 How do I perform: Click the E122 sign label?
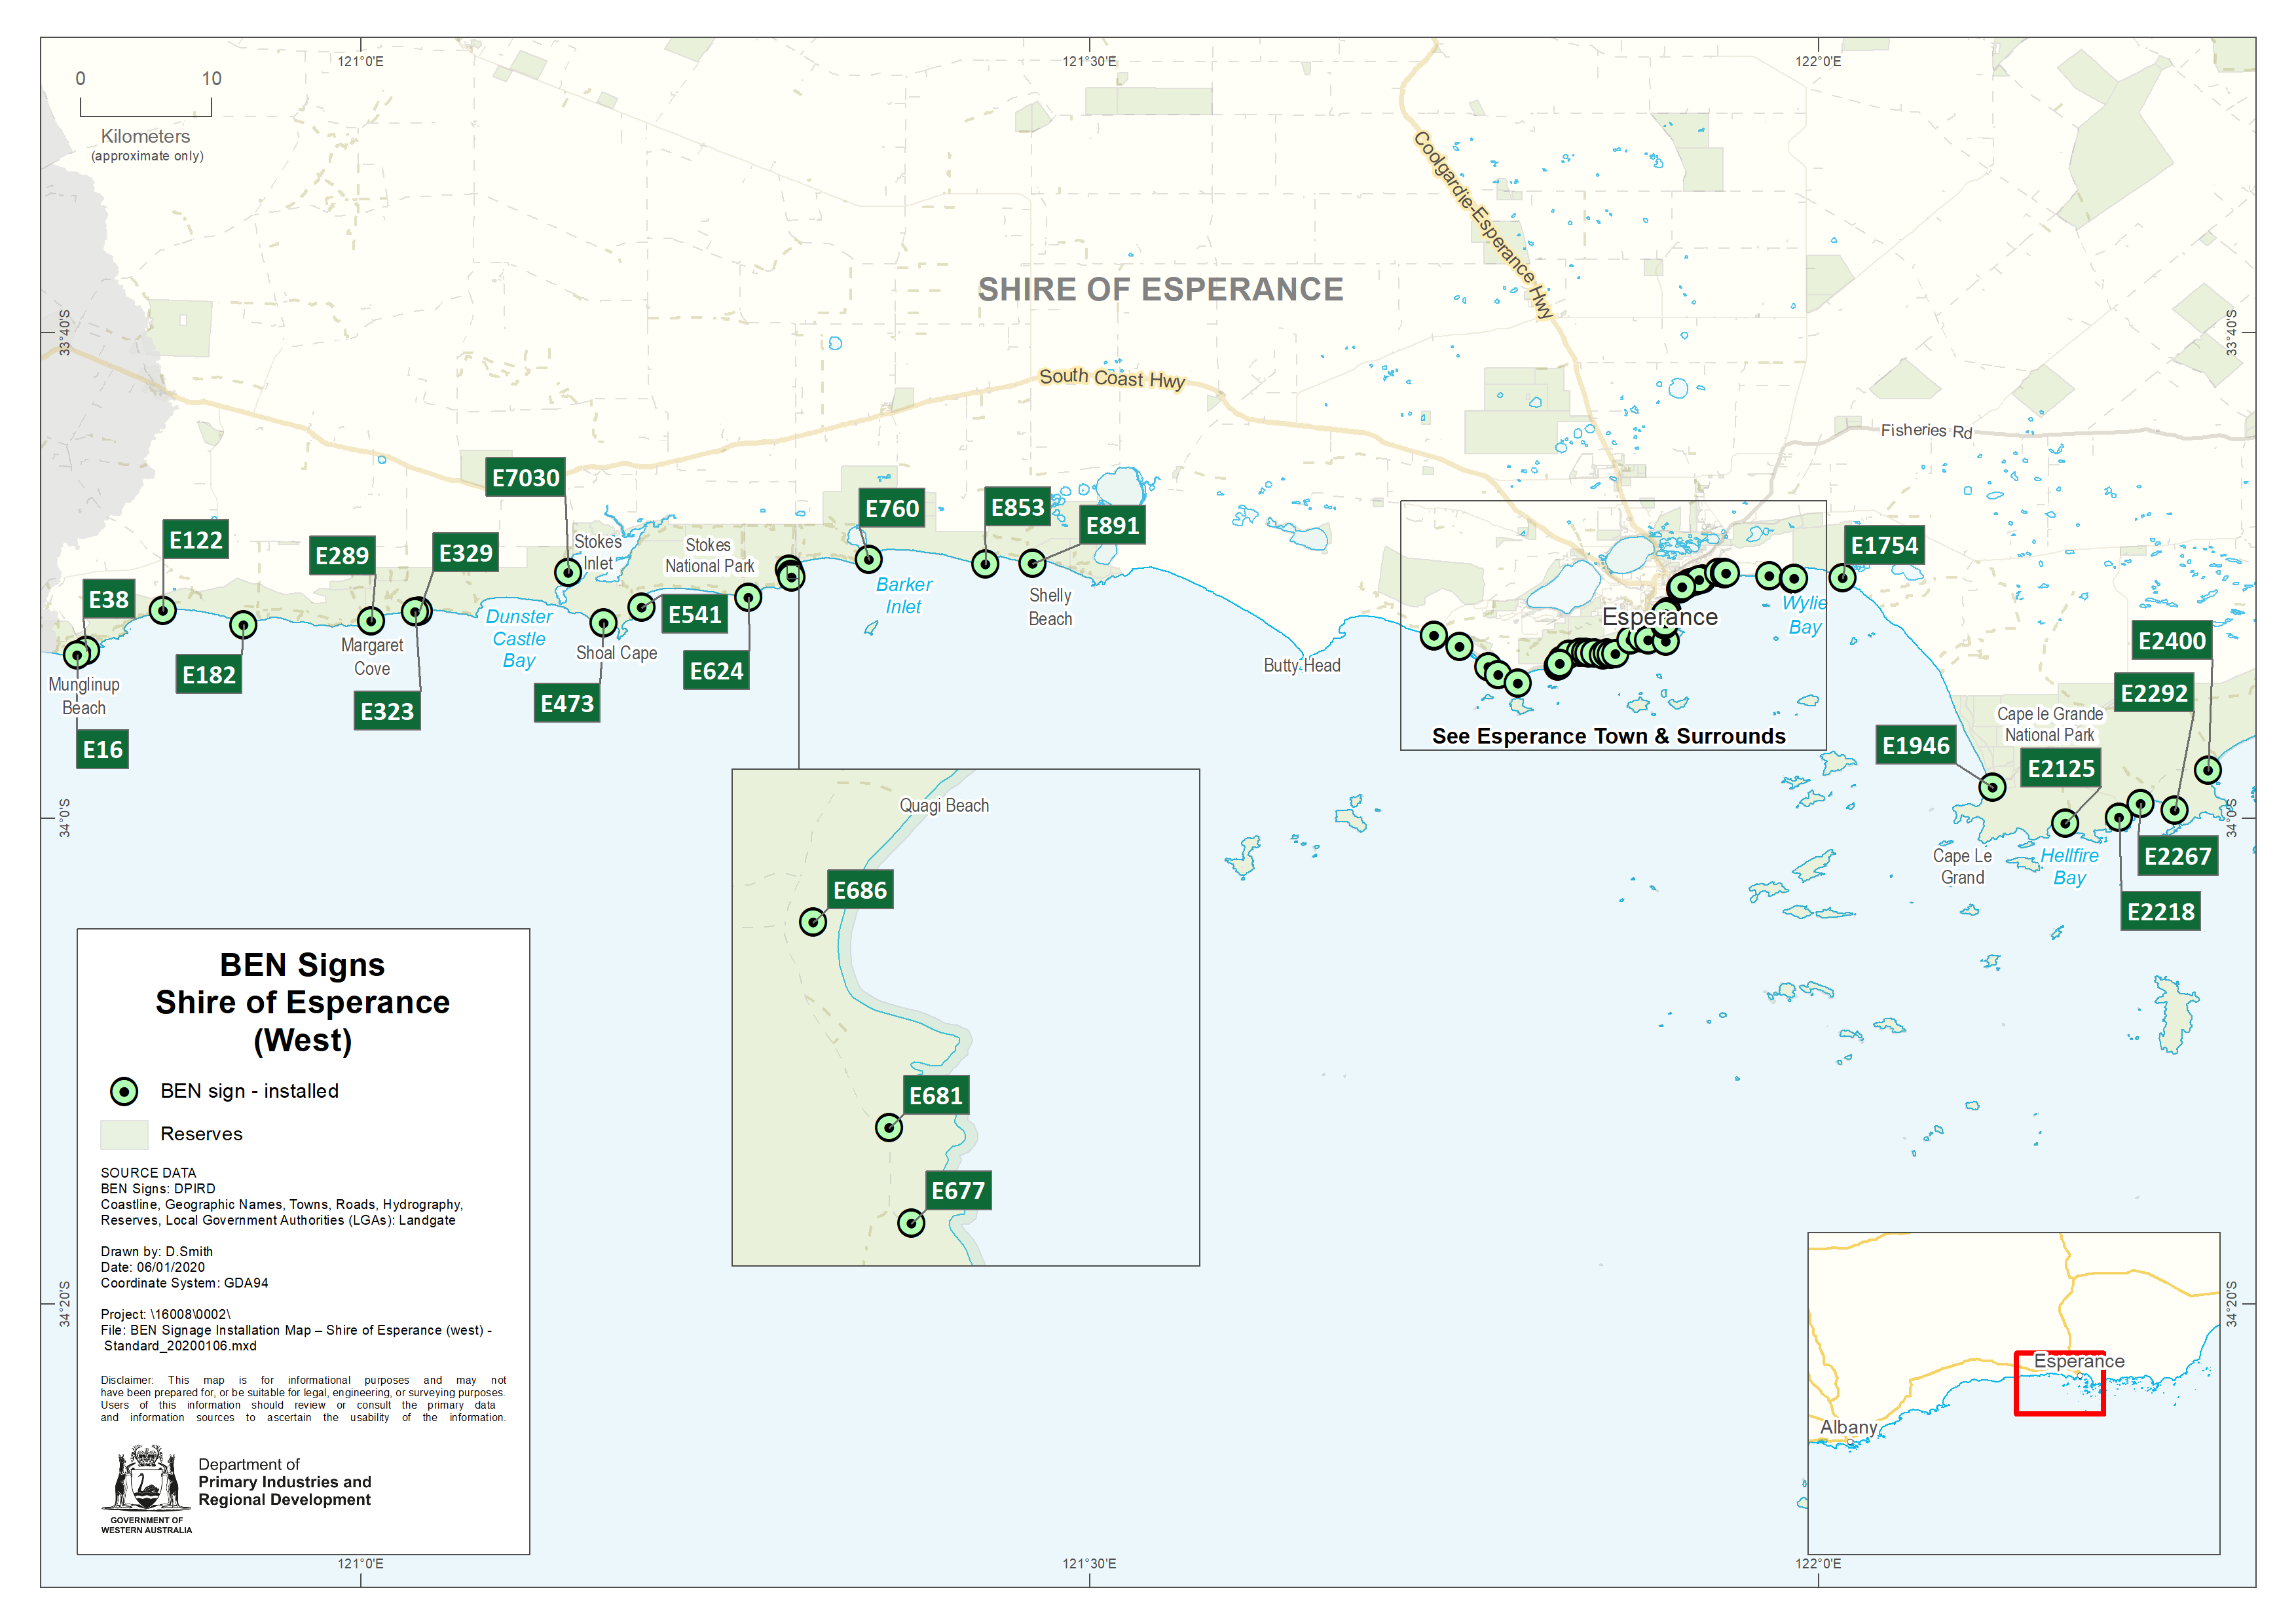click(195, 540)
